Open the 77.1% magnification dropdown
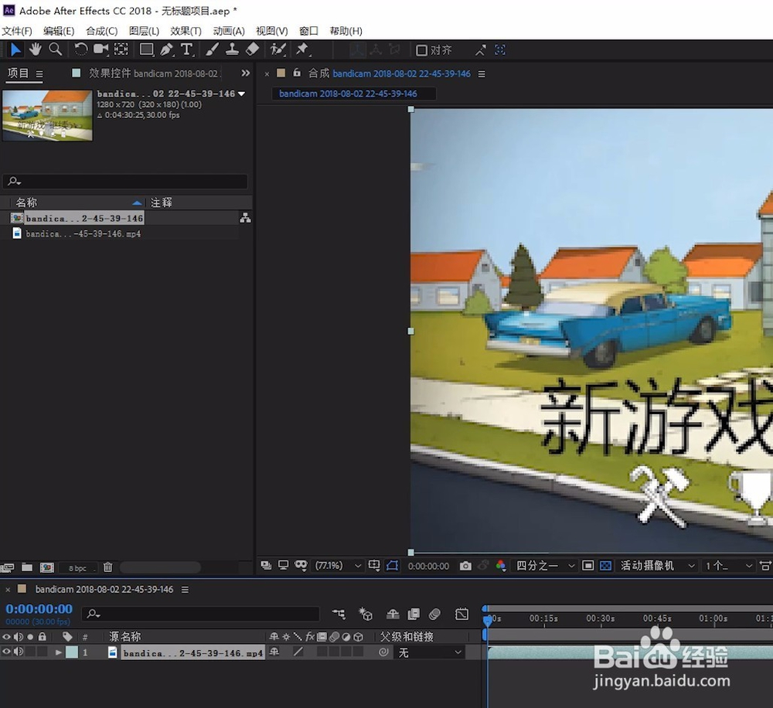Image resolution: width=773 pixels, height=708 pixels. [339, 566]
